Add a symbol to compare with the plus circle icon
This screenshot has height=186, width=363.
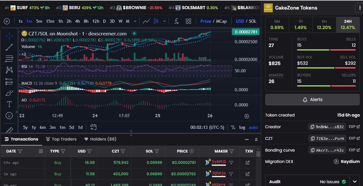click(x=7, y=21)
